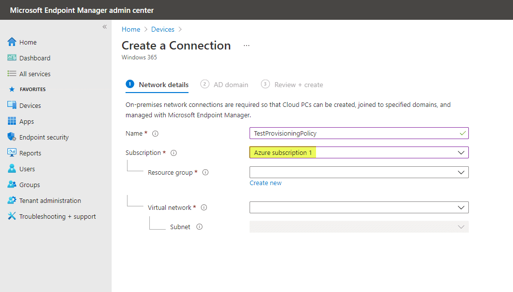Navigate to Devices via the breadcrumb
Image resolution: width=513 pixels, height=292 pixels.
[163, 29]
